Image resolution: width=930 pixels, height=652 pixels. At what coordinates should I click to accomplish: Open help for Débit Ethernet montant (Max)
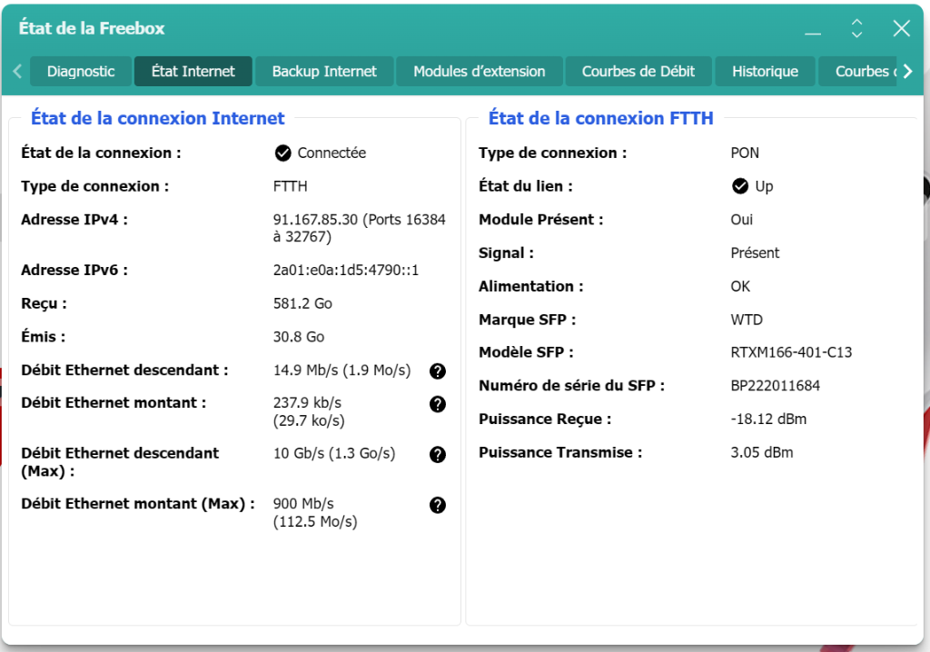point(437,505)
